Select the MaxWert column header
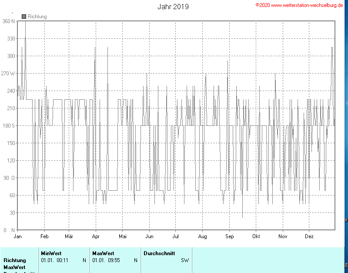 coord(103,253)
